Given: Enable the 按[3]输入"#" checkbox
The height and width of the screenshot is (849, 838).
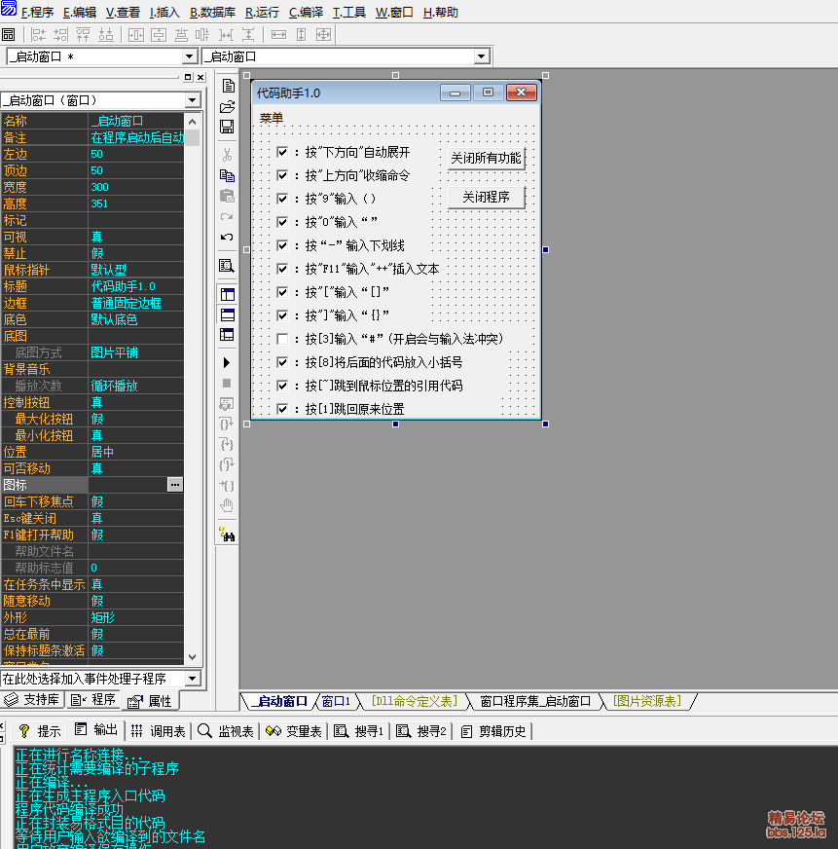Looking at the screenshot, I should point(282,339).
